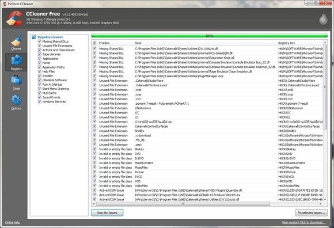Click the Registry Cleaner tree icon
The image size is (334, 228).
tap(33, 37)
